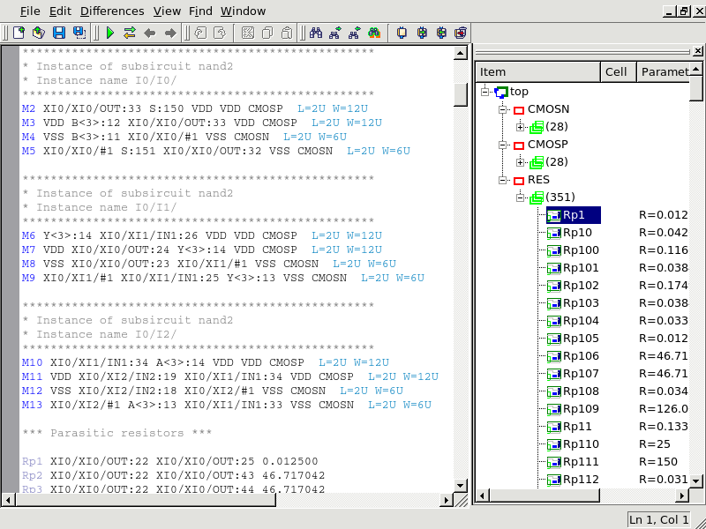Collapse the top node in tree

pos(485,92)
